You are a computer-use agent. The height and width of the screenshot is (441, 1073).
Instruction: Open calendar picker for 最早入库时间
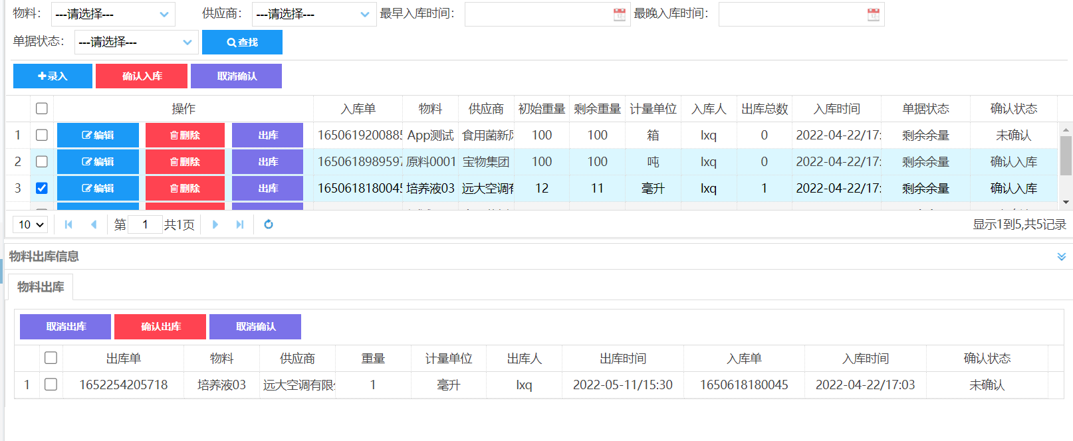tap(619, 15)
